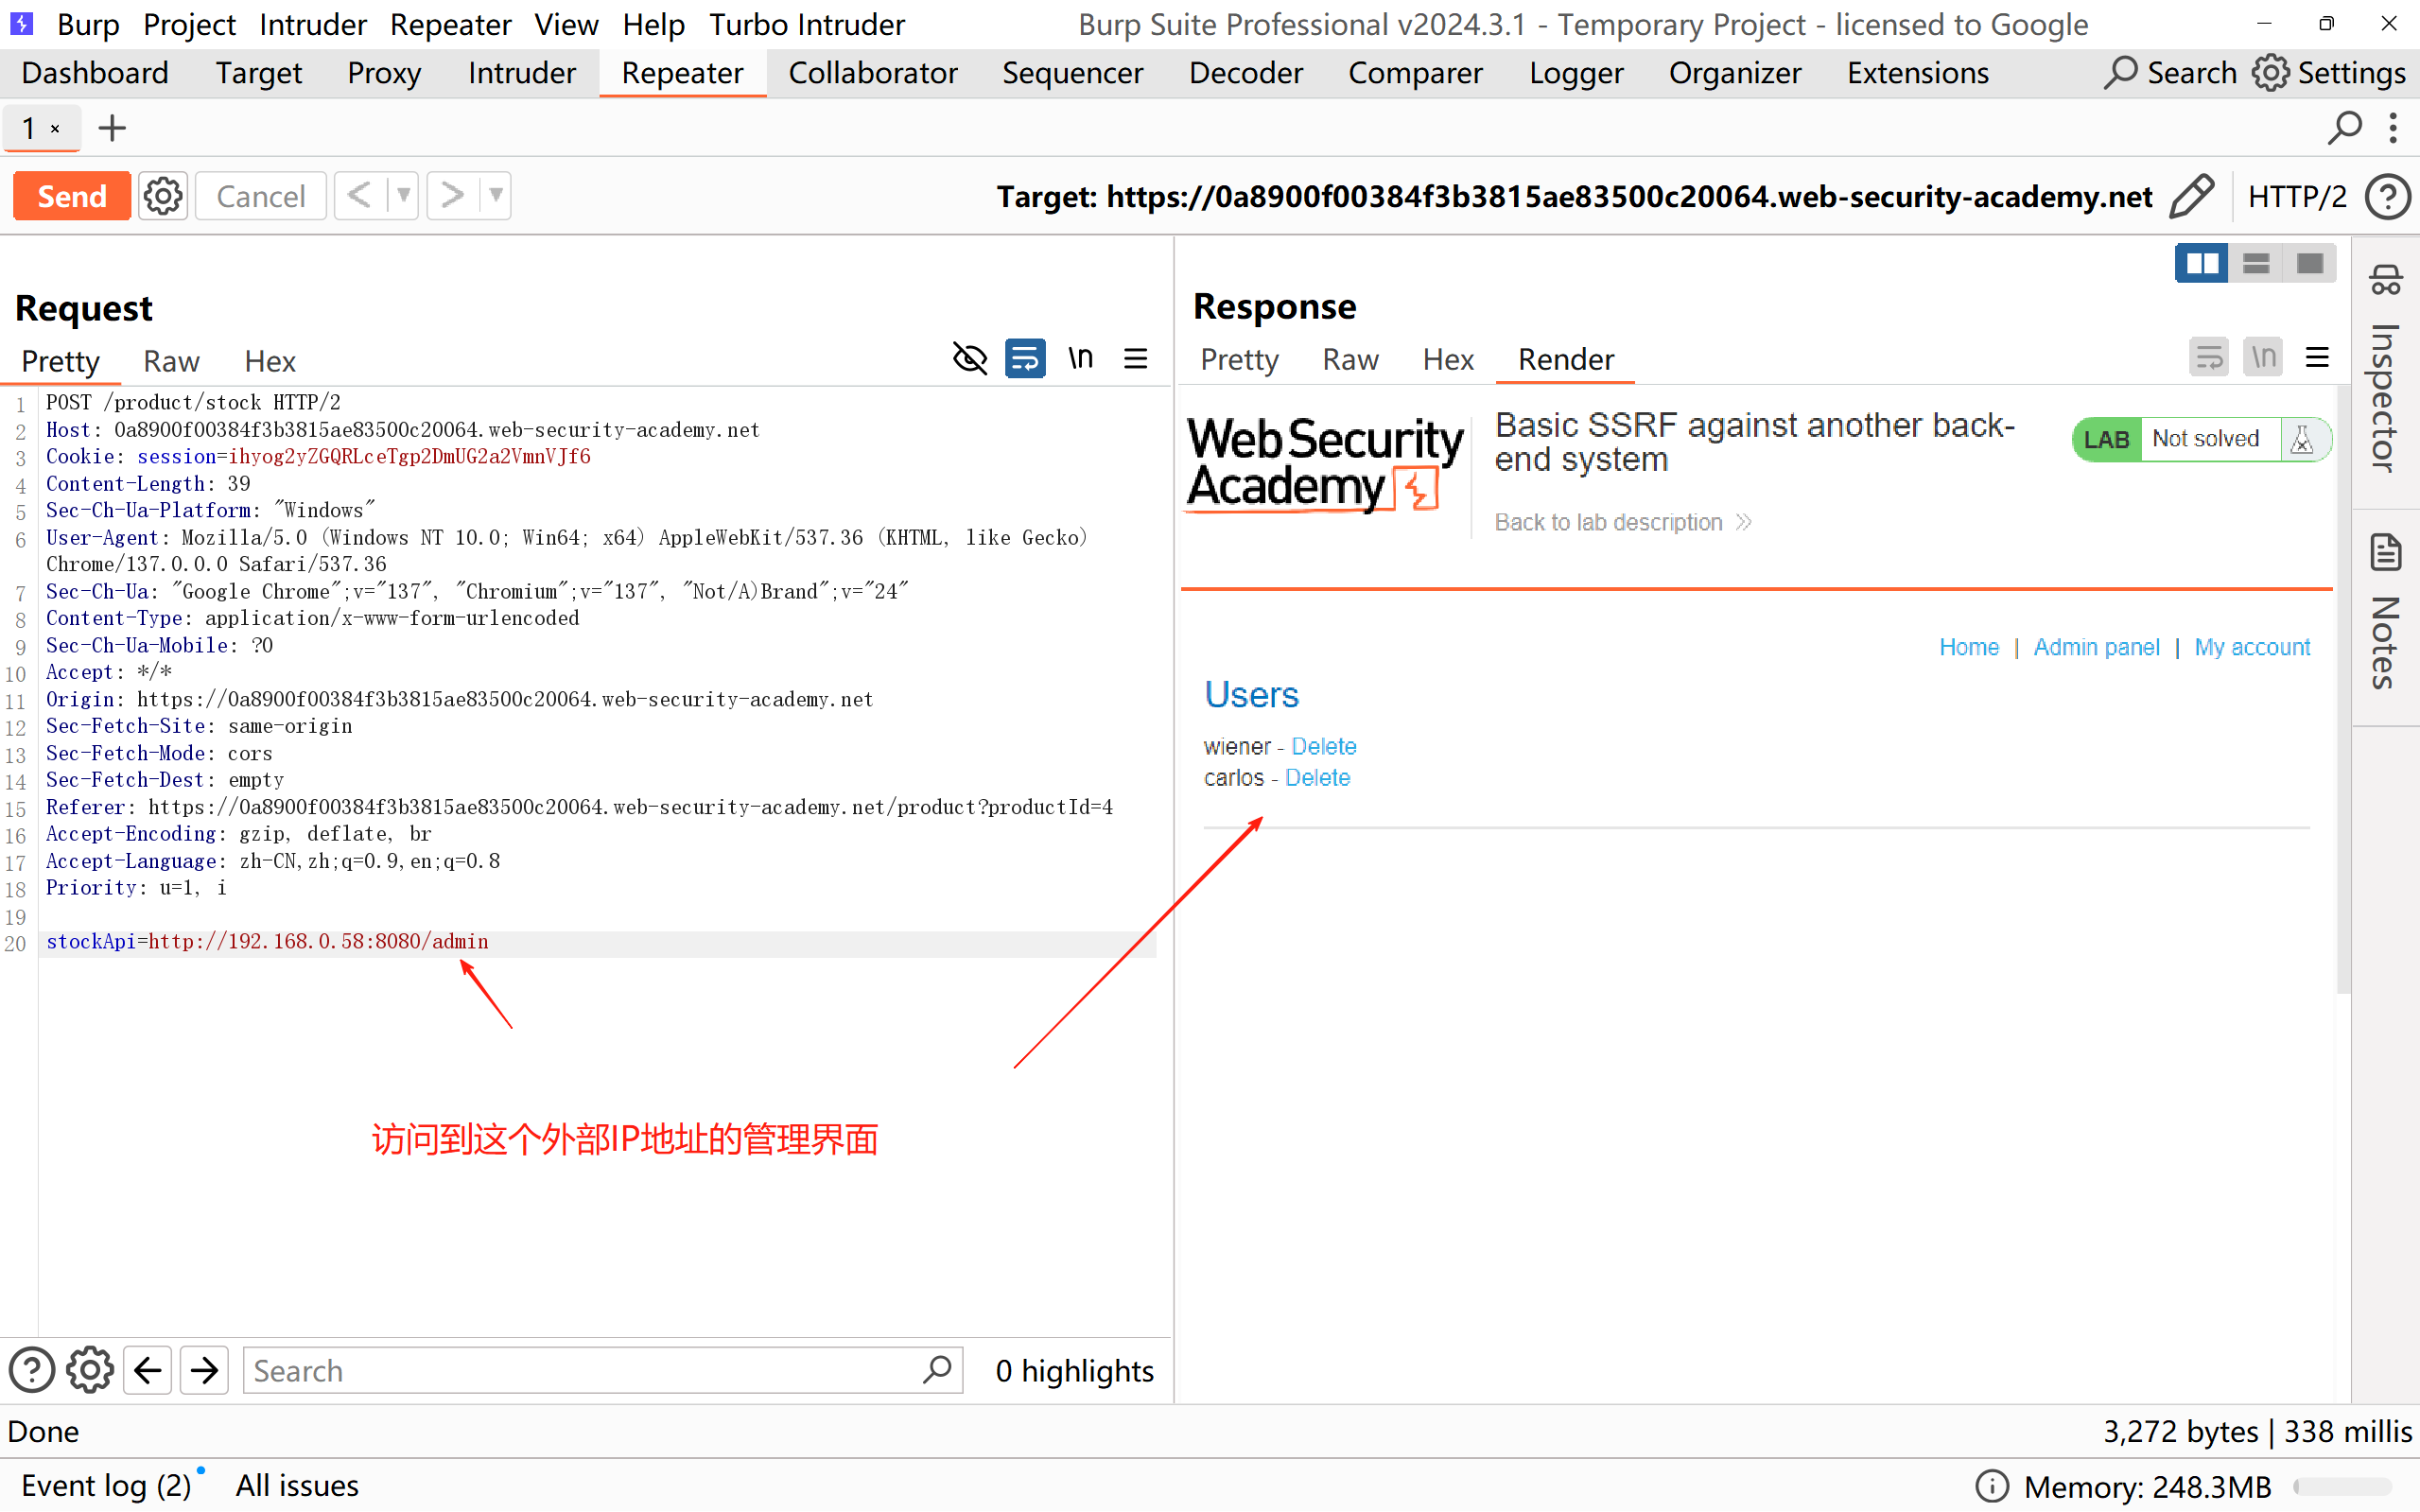Image resolution: width=2420 pixels, height=1512 pixels.
Task: Add a new Repeater tab with plus
Action: tap(112, 128)
